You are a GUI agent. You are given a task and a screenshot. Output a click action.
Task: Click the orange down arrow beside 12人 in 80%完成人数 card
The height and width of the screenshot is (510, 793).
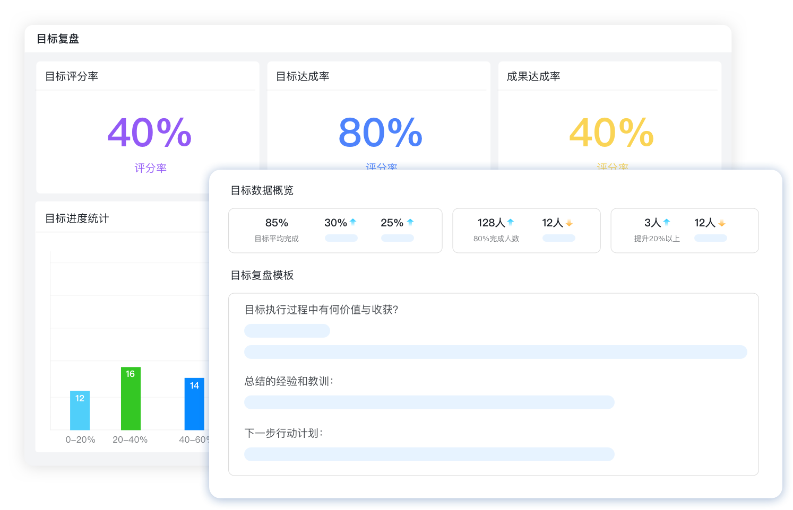pos(569,223)
